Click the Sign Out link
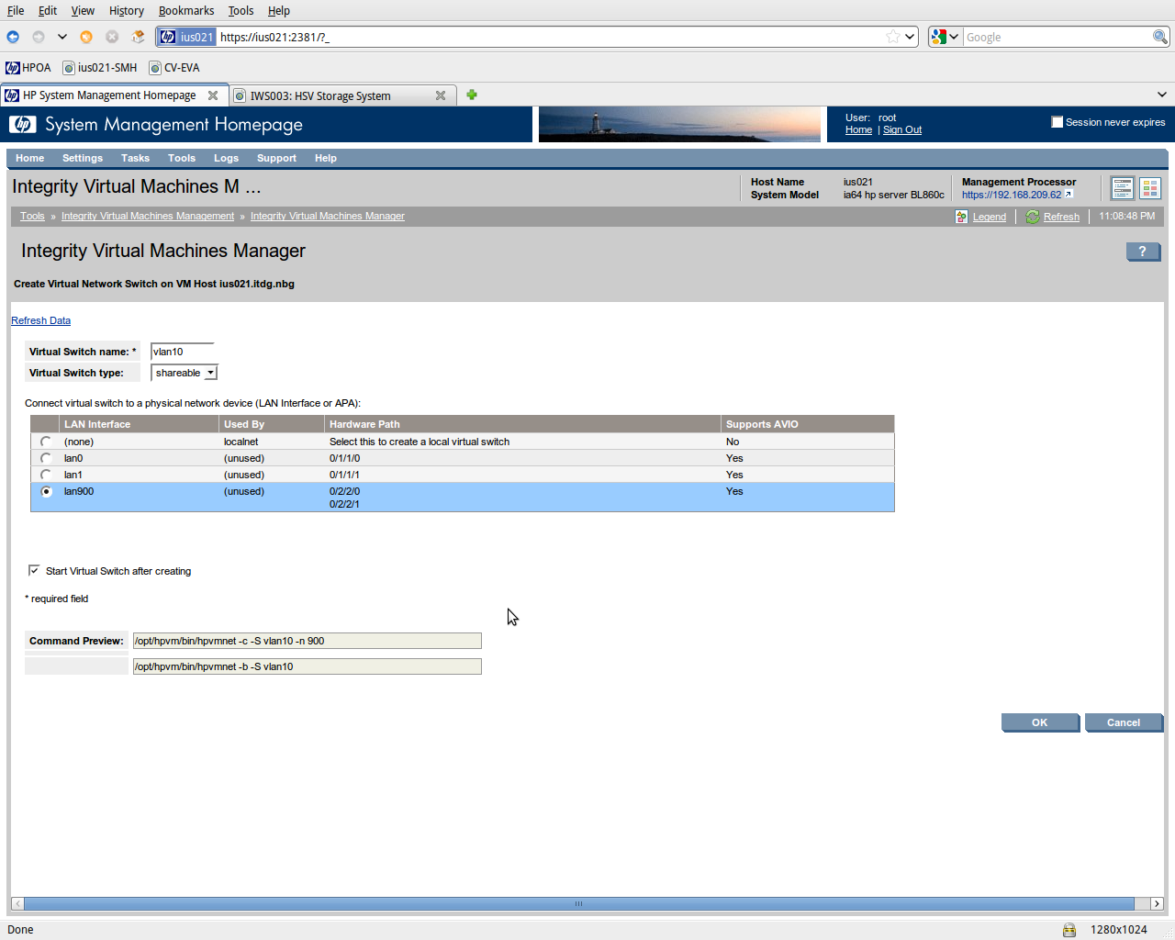Image resolution: width=1175 pixels, height=940 pixels. click(902, 130)
